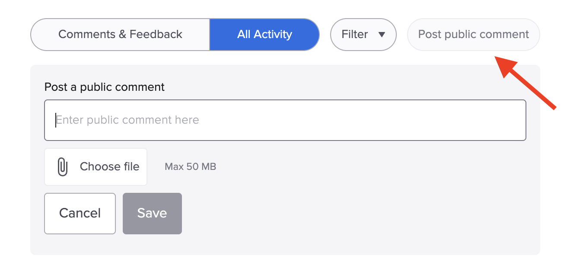This screenshot has height=262, width=567.
Task: Open the Filter dropdown menu
Action: click(x=363, y=35)
